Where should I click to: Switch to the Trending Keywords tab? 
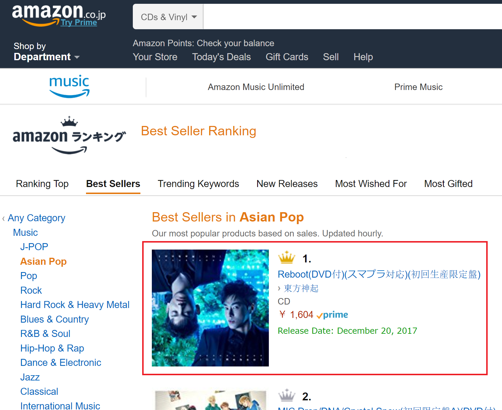[198, 184]
